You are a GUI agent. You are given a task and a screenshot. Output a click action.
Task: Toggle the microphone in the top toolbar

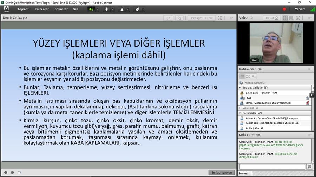pyautogui.click(x=106, y=9)
